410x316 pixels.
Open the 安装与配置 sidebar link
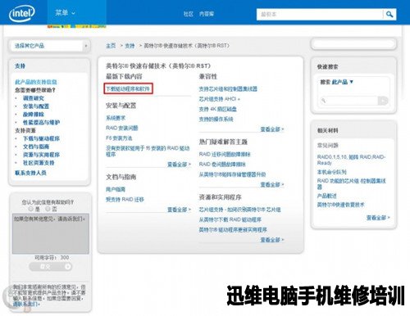[36, 106]
